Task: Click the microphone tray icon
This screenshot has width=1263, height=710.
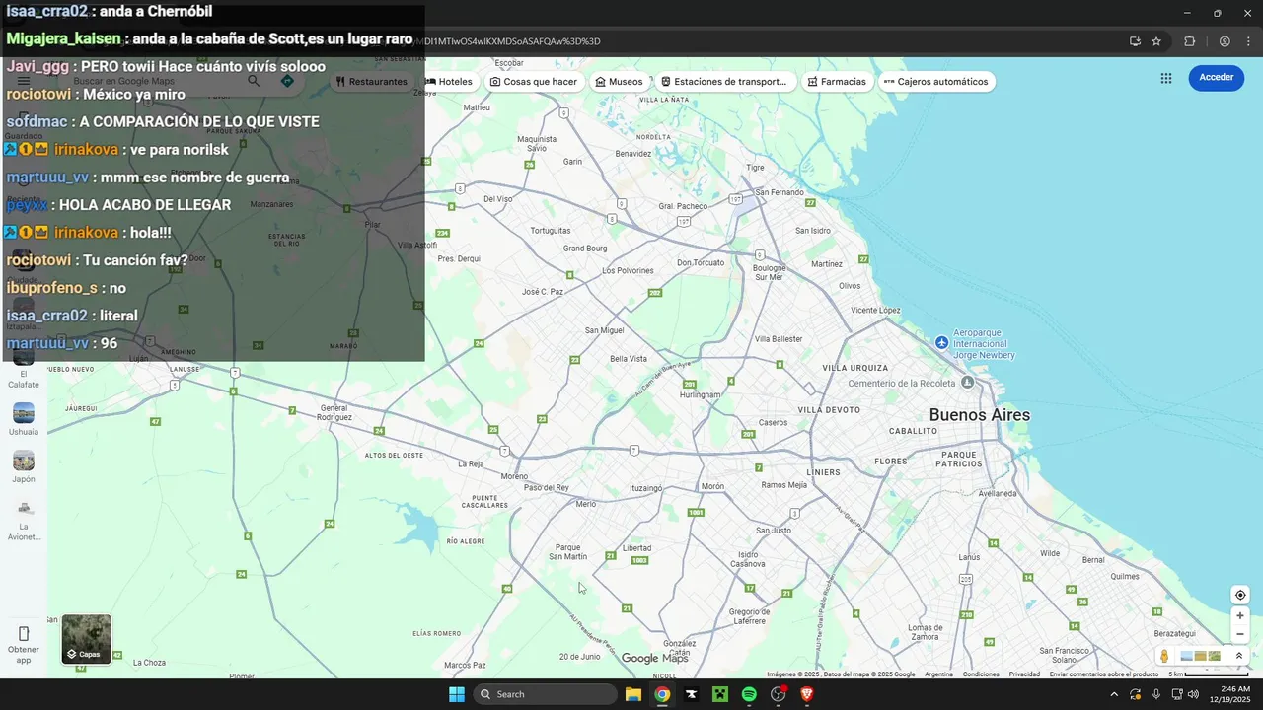Action: (1156, 694)
